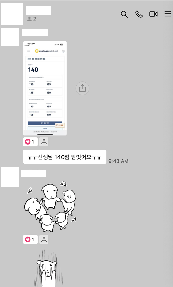
Task: Open the chat room title in header
Action: [x=38, y=11]
